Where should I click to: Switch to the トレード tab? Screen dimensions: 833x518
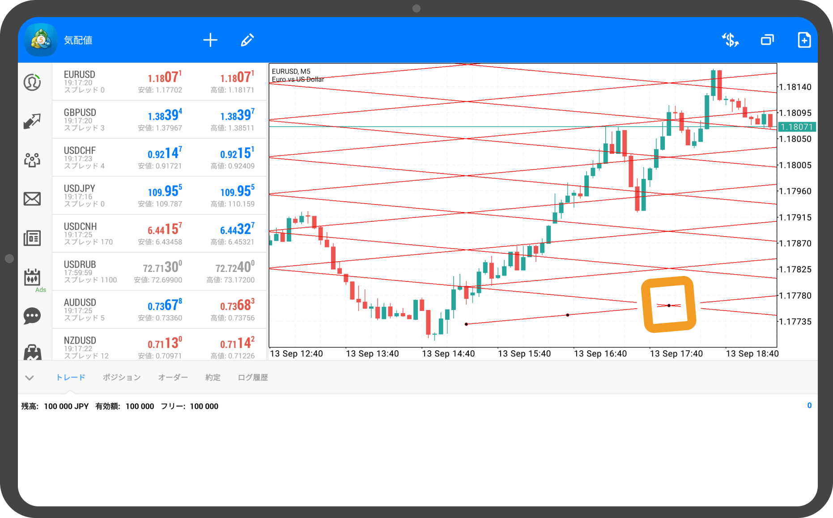coord(70,378)
